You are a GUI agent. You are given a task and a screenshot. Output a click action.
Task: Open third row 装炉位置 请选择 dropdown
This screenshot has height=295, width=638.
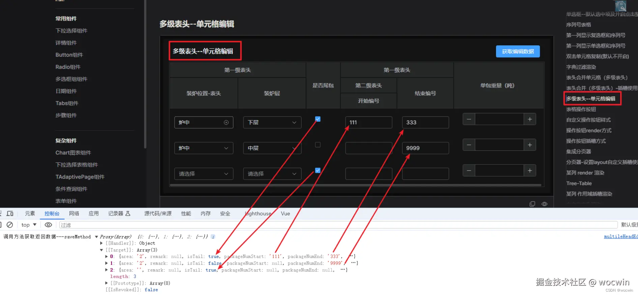[x=204, y=174]
